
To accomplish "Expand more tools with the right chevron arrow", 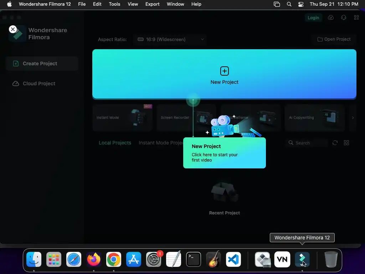I will (353, 118).
